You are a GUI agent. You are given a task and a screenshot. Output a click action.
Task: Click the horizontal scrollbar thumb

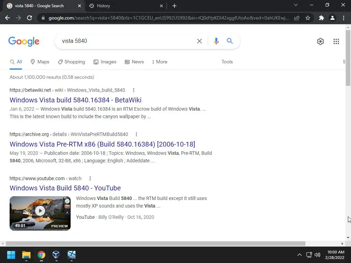pos(156,243)
